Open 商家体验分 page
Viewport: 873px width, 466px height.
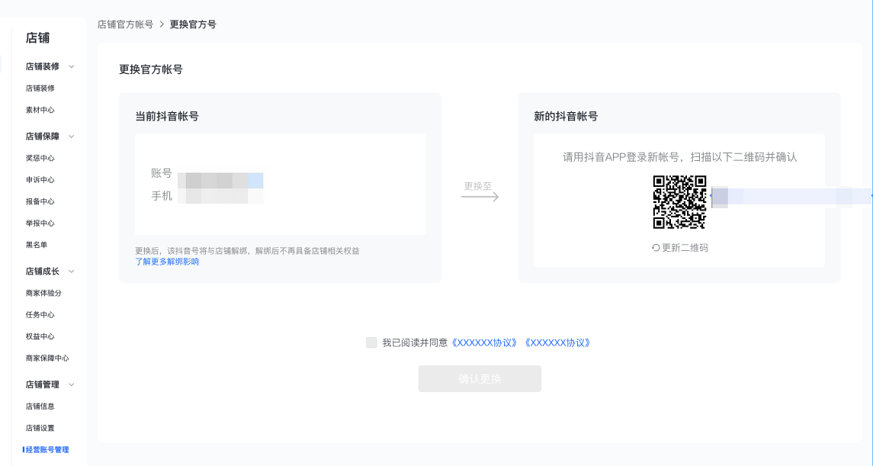click(x=43, y=293)
